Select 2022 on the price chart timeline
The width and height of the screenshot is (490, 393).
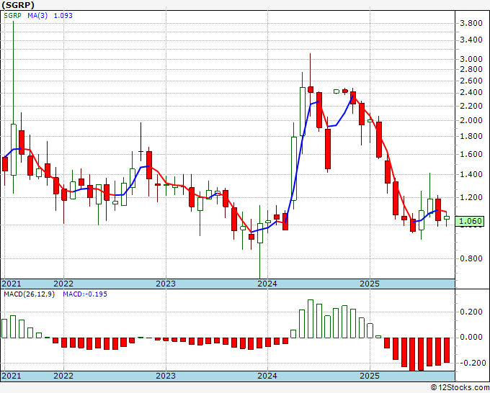point(63,284)
